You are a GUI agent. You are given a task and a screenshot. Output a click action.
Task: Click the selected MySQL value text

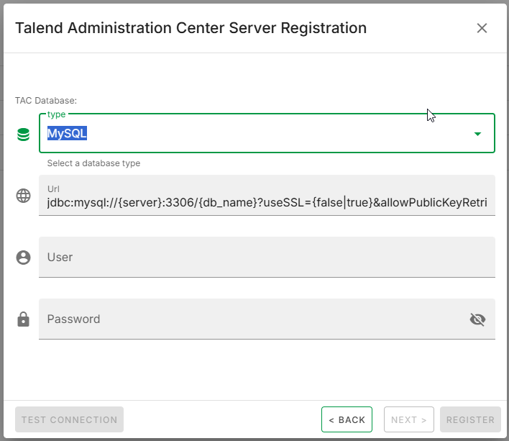[68, 134]
